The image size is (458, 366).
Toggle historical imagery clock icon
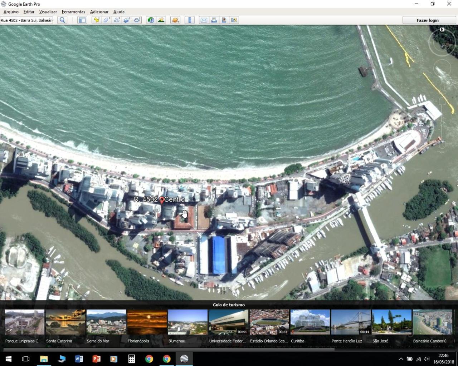(x=151, y=20)
